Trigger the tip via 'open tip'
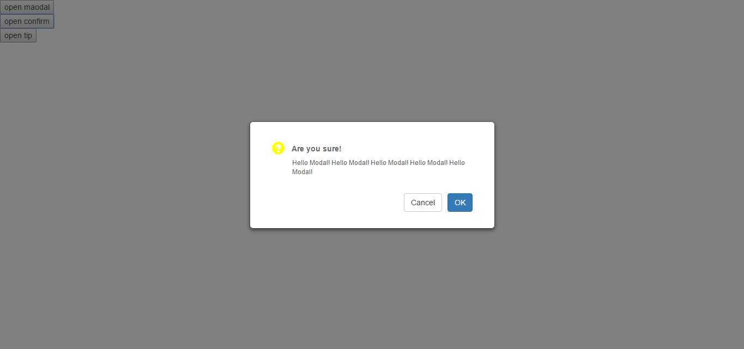The width and height of the screenshot is (744, 349). tap(18, 35)
